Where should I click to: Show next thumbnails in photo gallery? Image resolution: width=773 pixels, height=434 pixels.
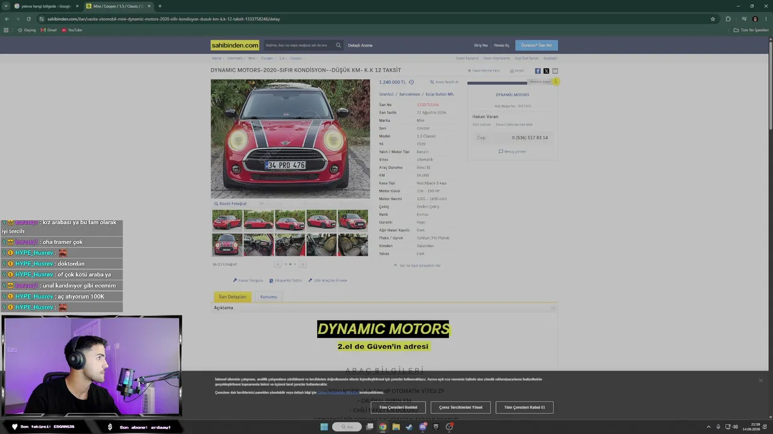(303, 264)
